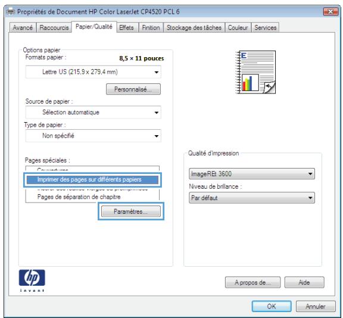Select Imprimer des pages sur différents papiers

pos(92,180)
